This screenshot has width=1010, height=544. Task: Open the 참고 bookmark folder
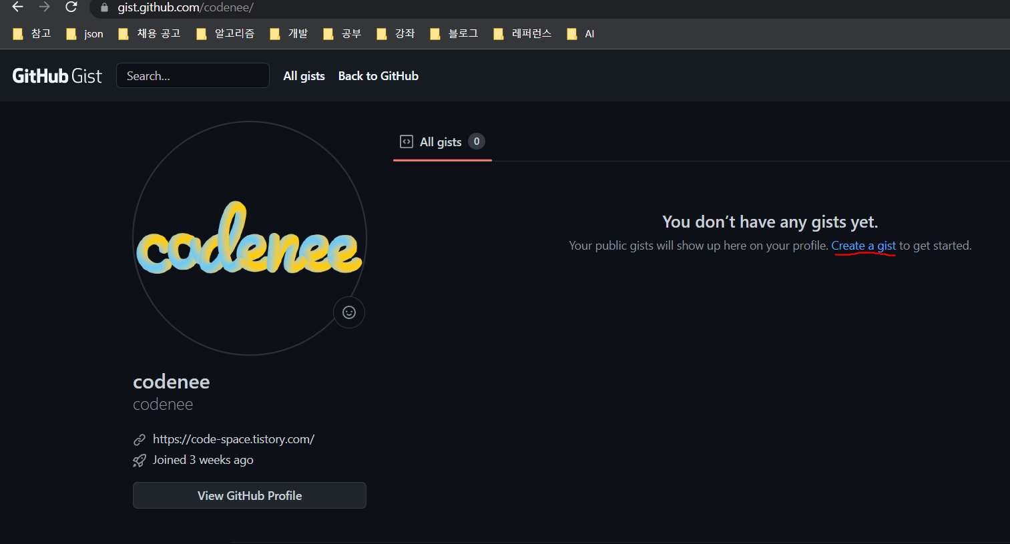click(32, 34)
